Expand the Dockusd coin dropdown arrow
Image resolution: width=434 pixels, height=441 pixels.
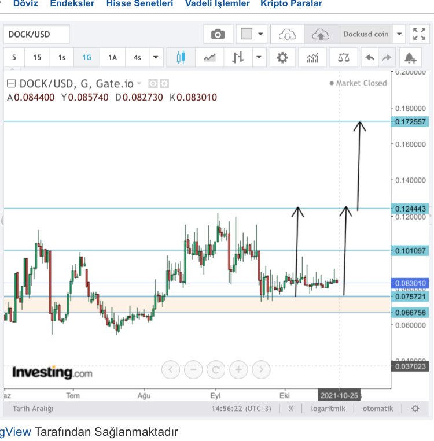coord(399,34)
